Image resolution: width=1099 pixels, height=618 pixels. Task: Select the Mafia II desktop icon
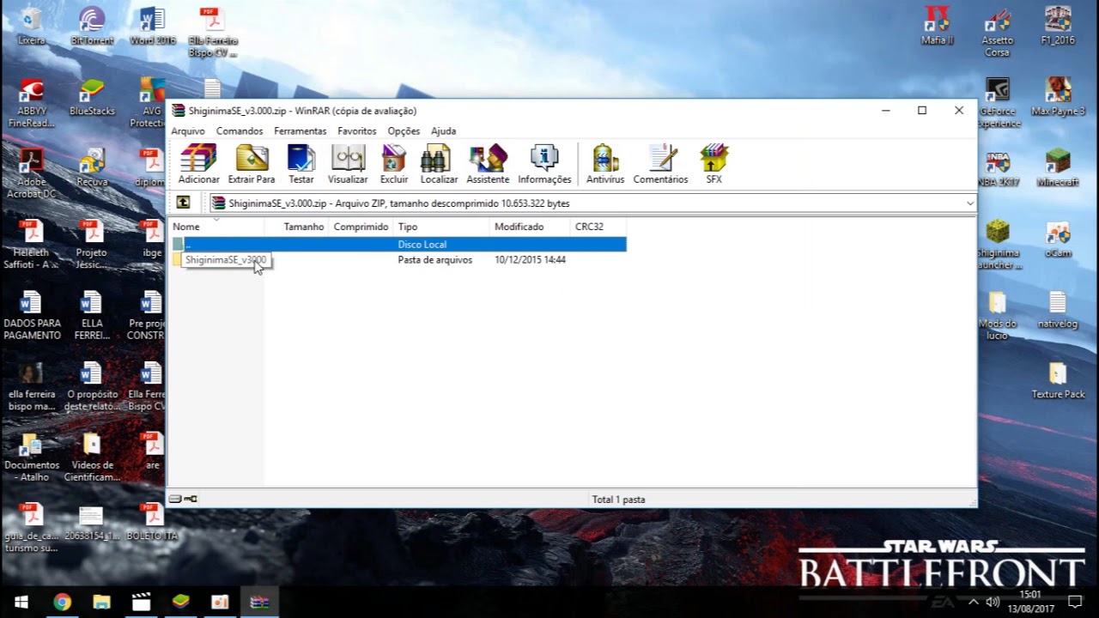click(x=937, y=27)
